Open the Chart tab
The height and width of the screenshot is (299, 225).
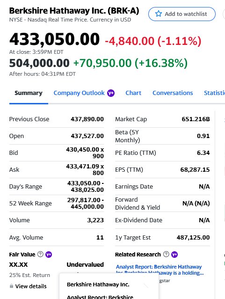(133, 93)
